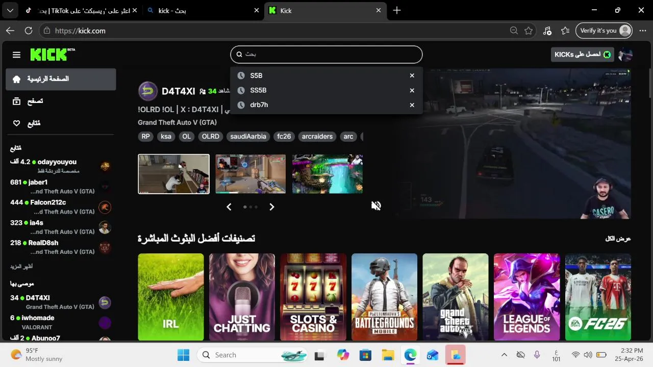This screenshot has width=653, height=367.
Task: Open RealD8sh followed channel
Action: coord(61,247)
